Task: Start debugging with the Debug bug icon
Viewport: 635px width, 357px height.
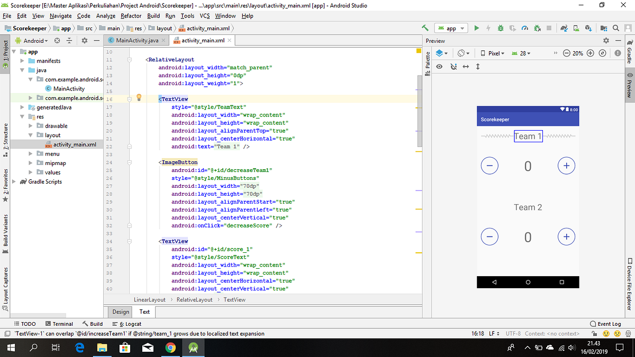Action: (x=501, y=28)
